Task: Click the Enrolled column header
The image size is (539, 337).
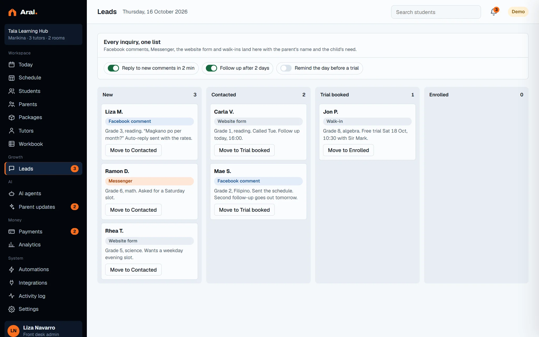Action: (x=476, y=95)
